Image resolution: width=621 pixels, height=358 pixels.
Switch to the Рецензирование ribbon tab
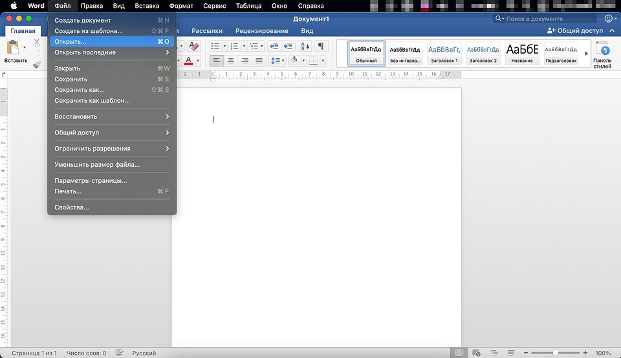261,30
